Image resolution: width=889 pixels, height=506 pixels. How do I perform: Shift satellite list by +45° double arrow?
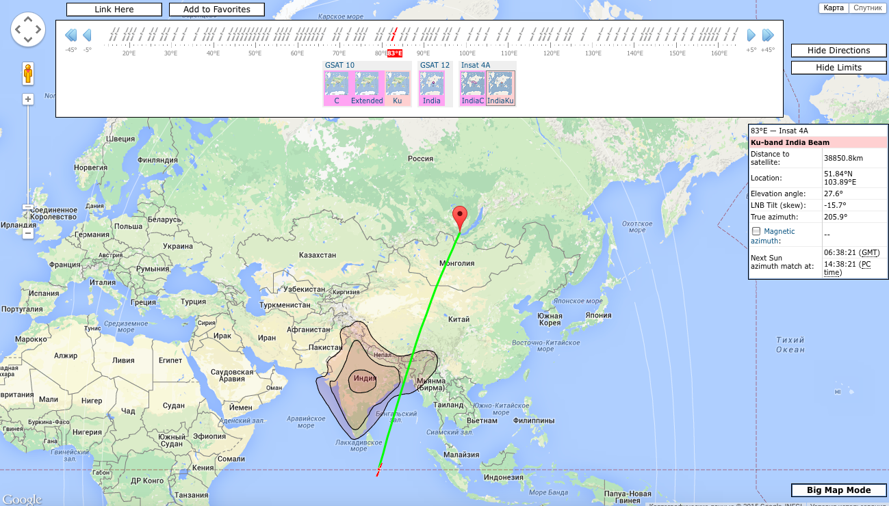coord(768,35)
